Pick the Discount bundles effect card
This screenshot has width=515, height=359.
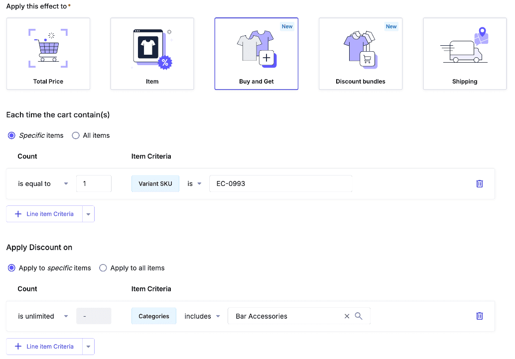(x=360, y=54)
